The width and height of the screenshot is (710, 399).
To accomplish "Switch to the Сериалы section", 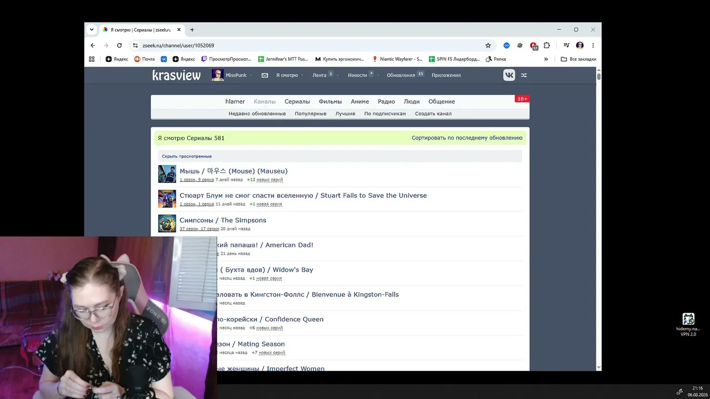I will (297, 101).
